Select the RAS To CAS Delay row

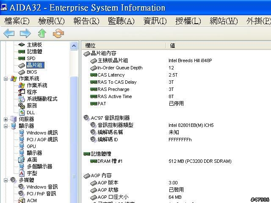coord(176,82)
